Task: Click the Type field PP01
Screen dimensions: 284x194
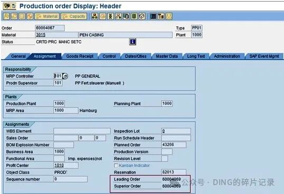Action: [197, 28]
